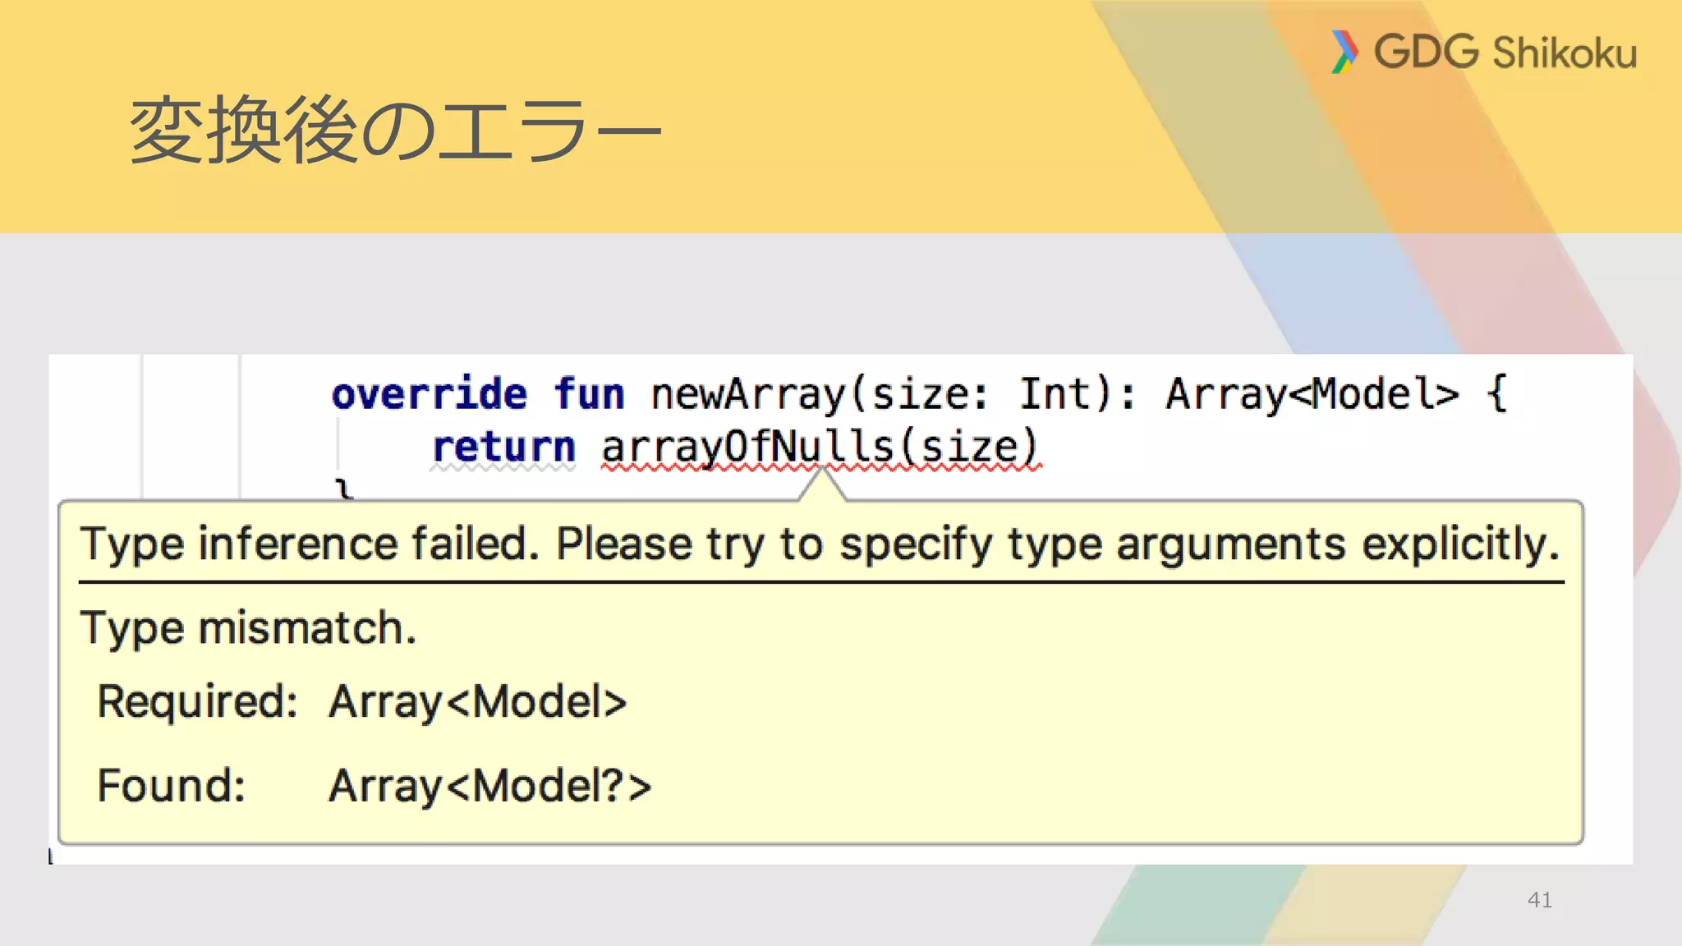Screen dimensions: 1682x946
Task: Click the GDG Shikoku logo text
Action: click(x=1505, y=53)
